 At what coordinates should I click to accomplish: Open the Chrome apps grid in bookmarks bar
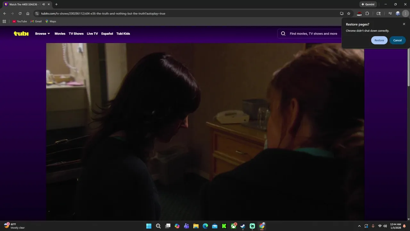point(4,21)
